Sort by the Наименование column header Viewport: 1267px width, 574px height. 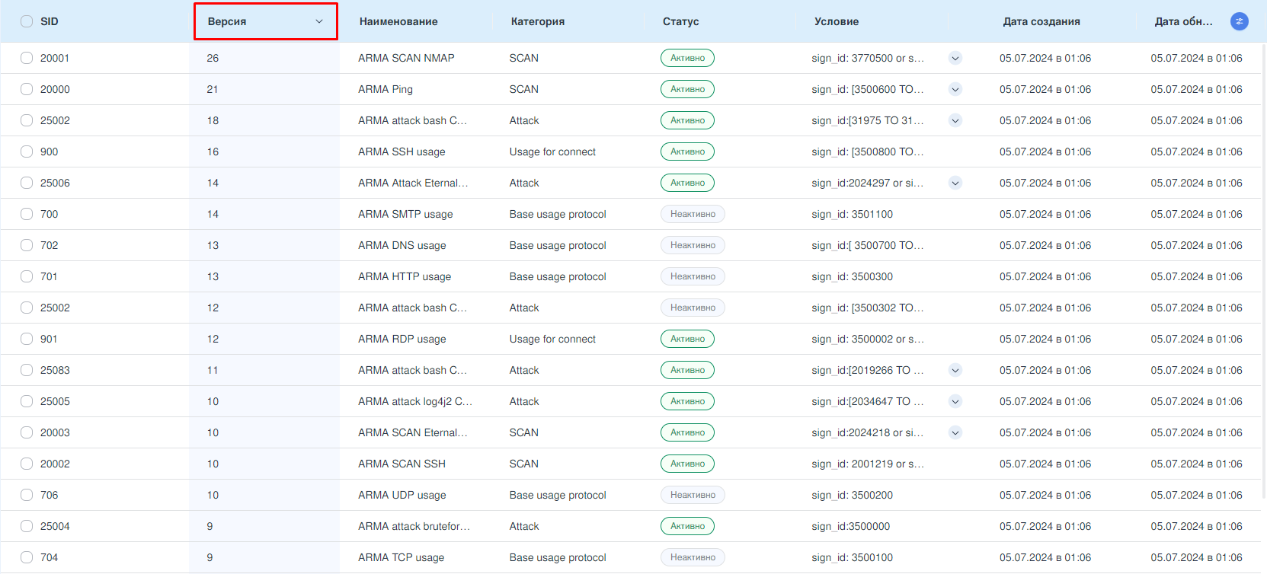tap(398, 21)
